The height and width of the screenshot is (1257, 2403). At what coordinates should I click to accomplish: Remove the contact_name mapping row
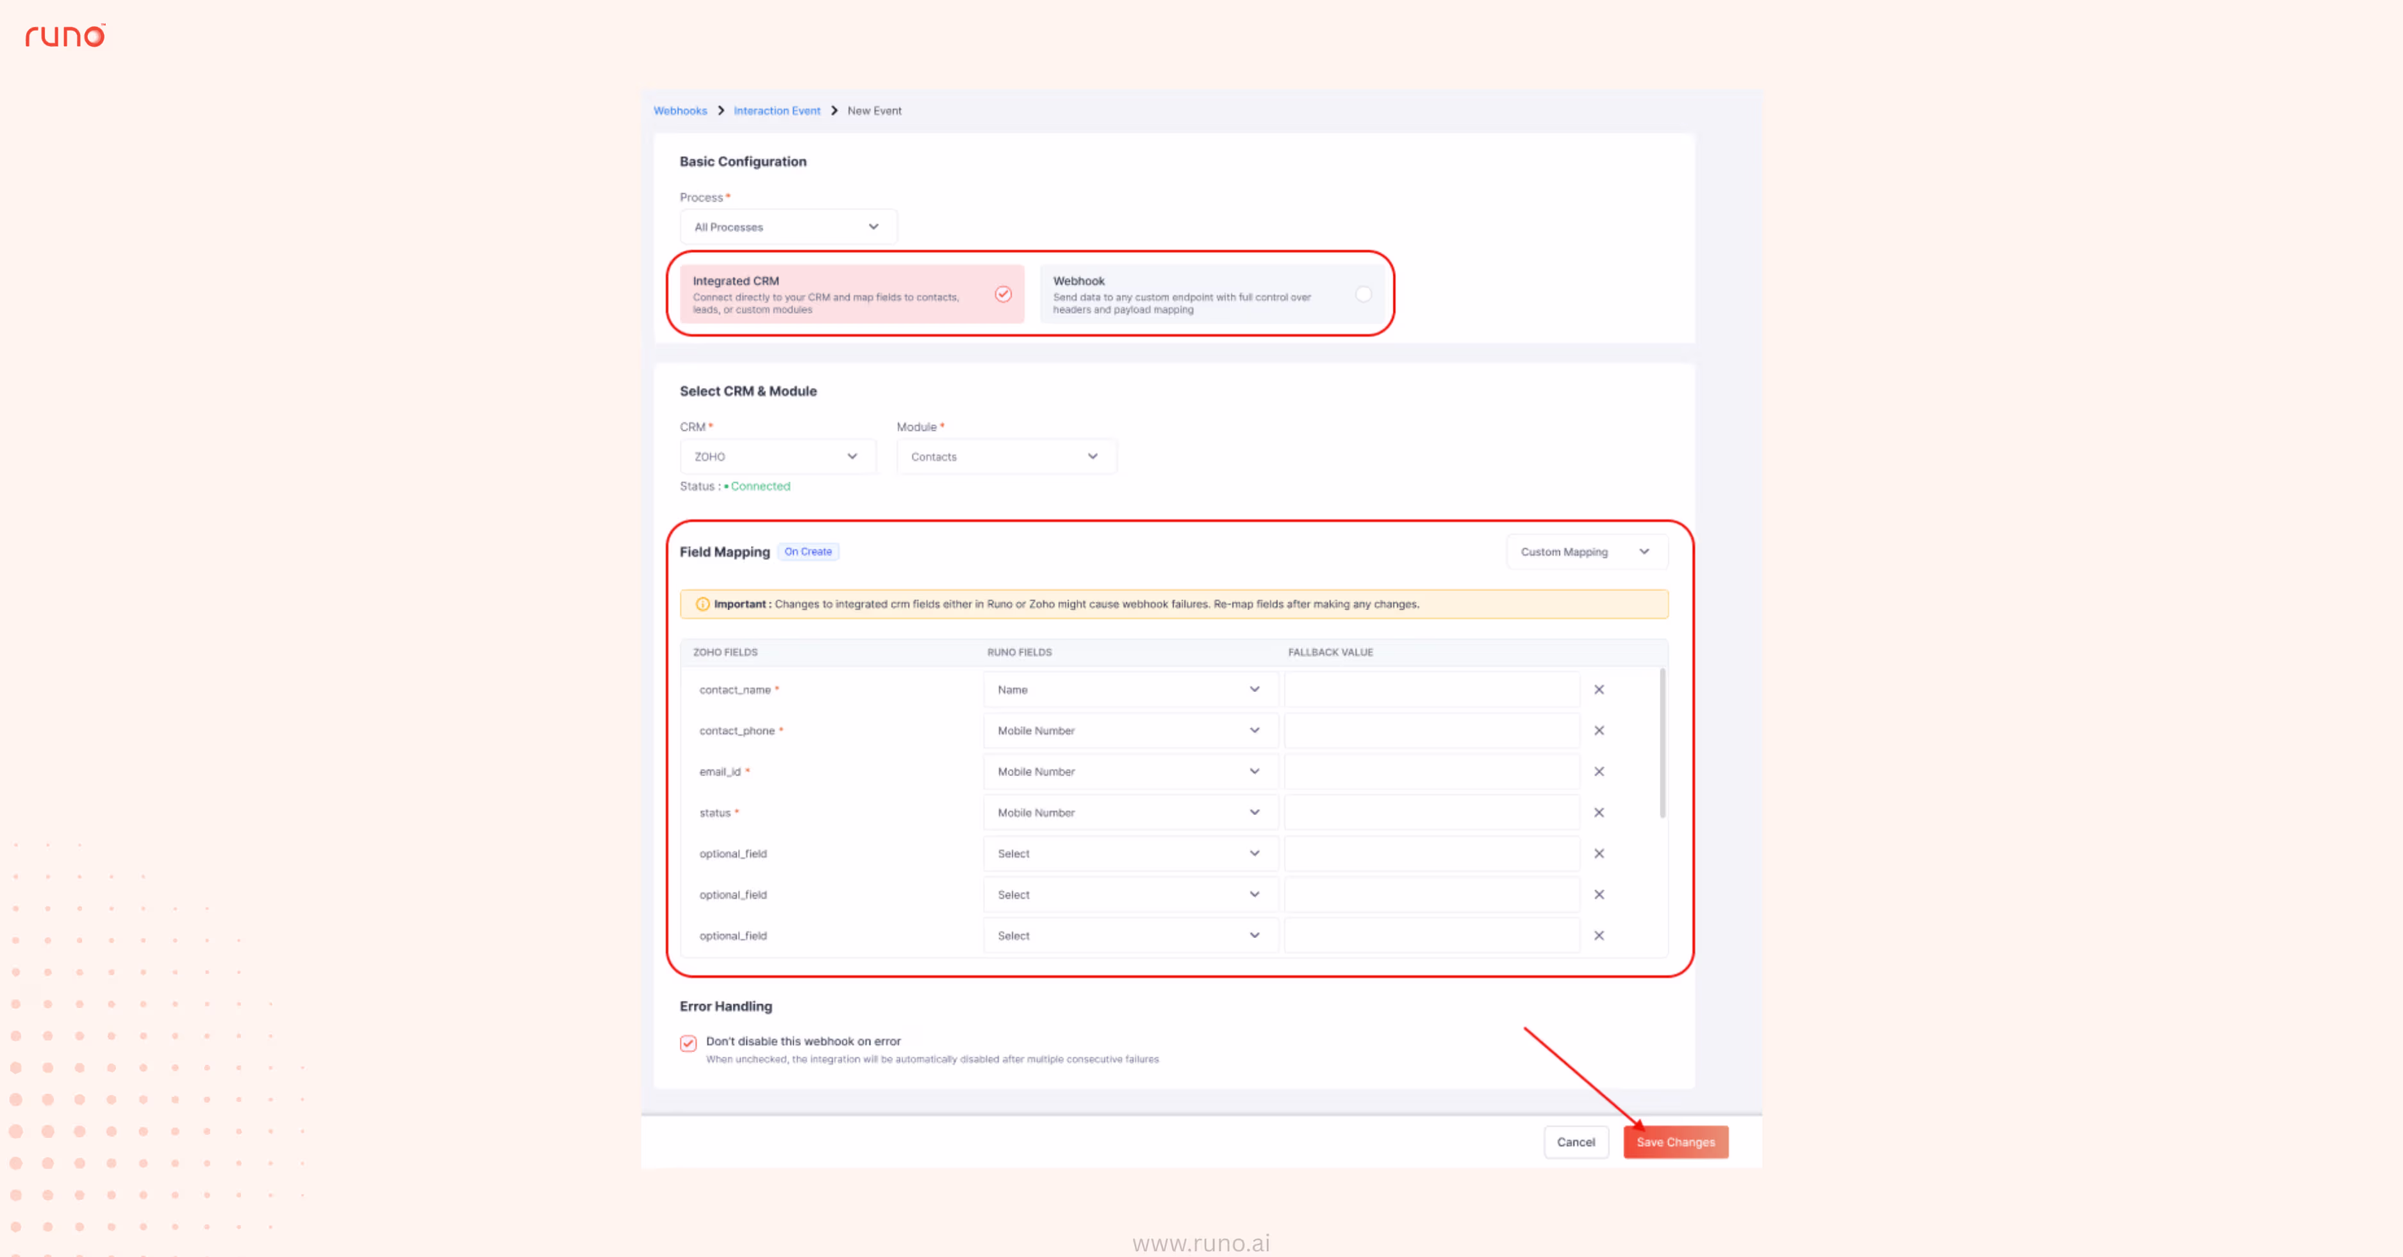pyautogui.click(x=1599, y=690)
